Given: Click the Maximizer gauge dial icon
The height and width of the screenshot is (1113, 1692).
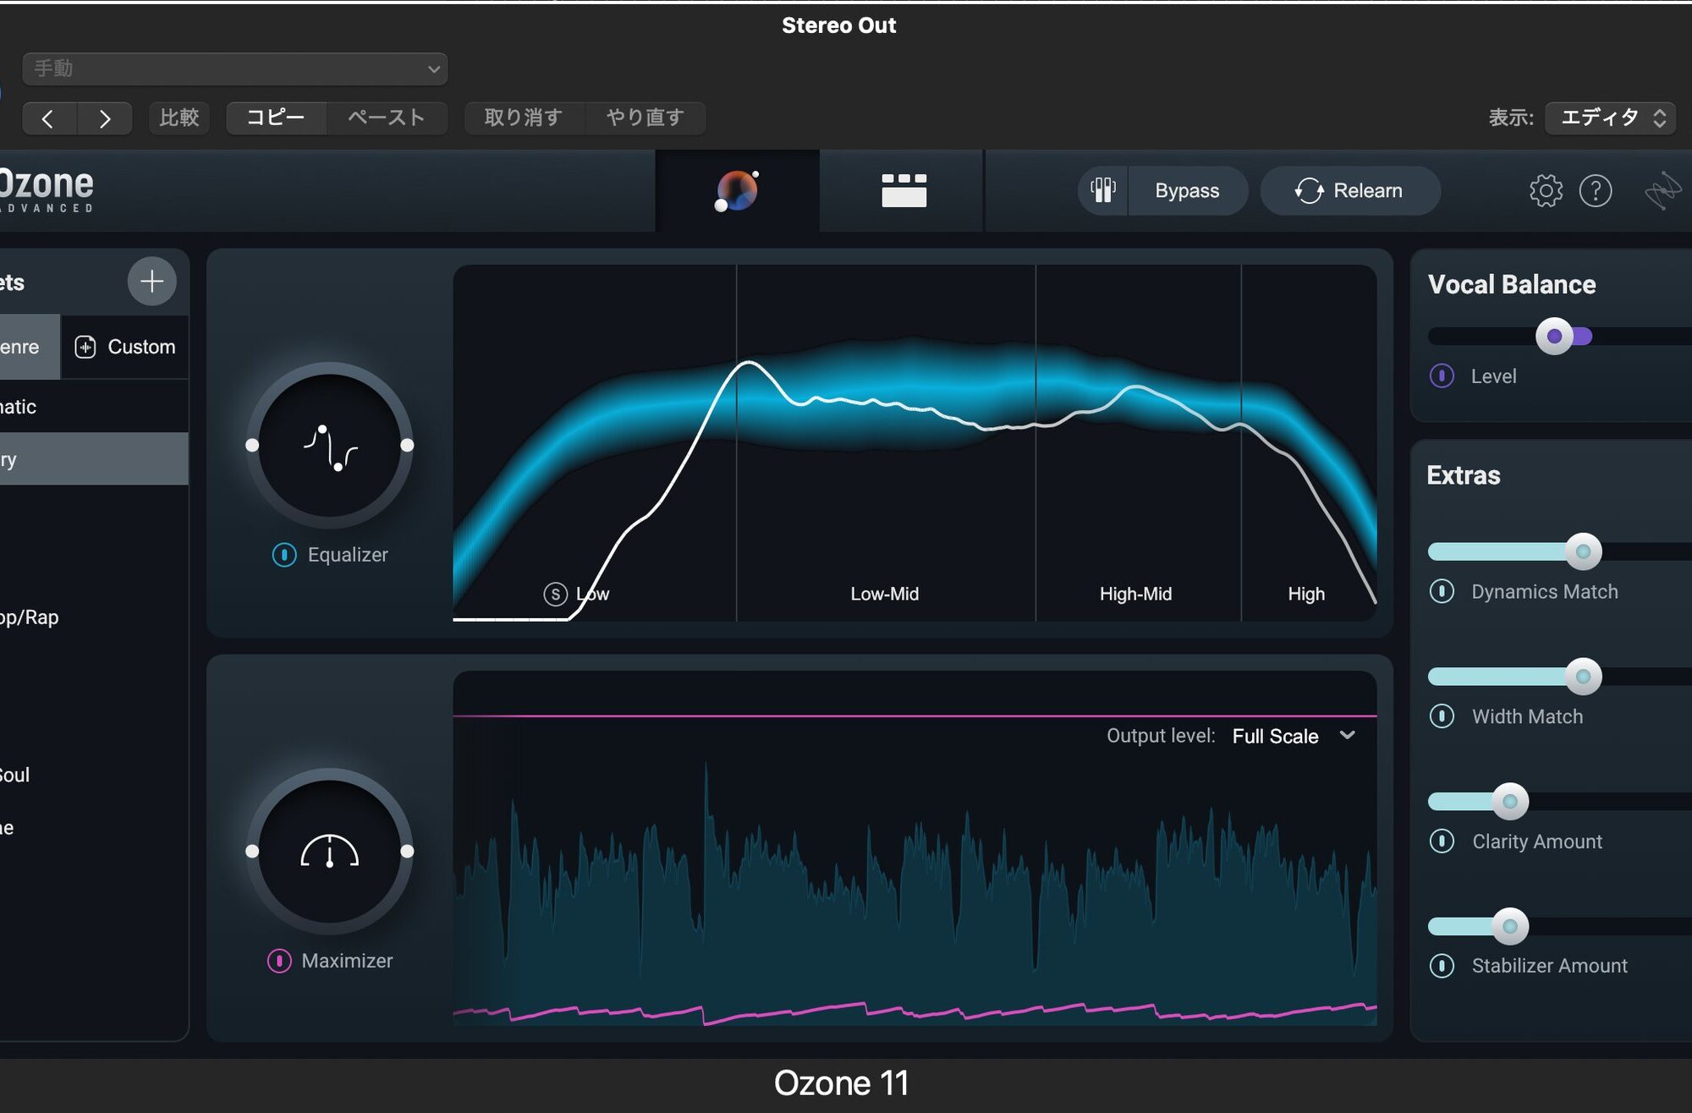Looking at the screenshot, I should click(330, 852).
